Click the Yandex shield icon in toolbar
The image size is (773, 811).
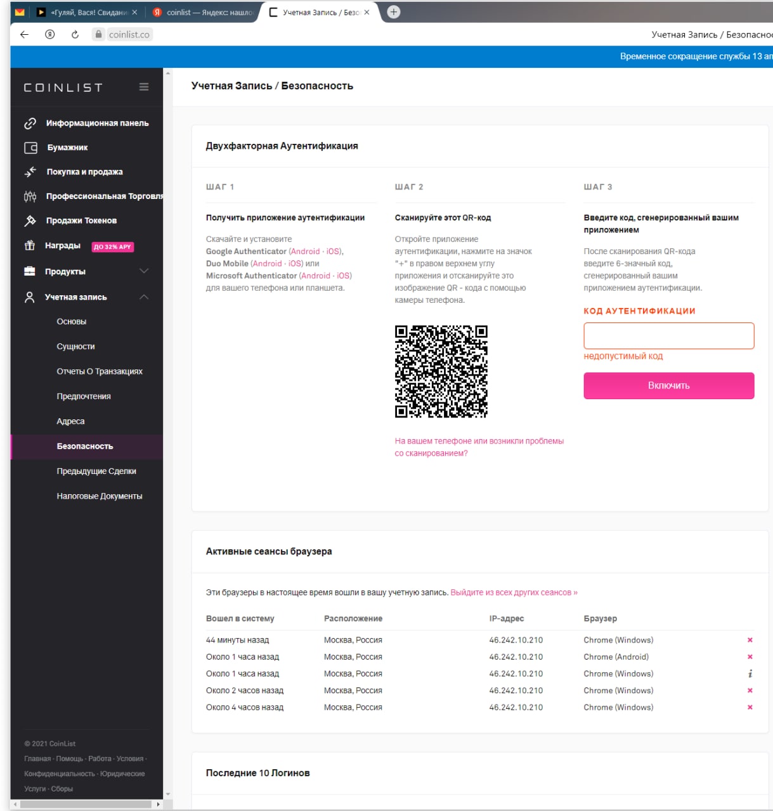coord(49,34)
